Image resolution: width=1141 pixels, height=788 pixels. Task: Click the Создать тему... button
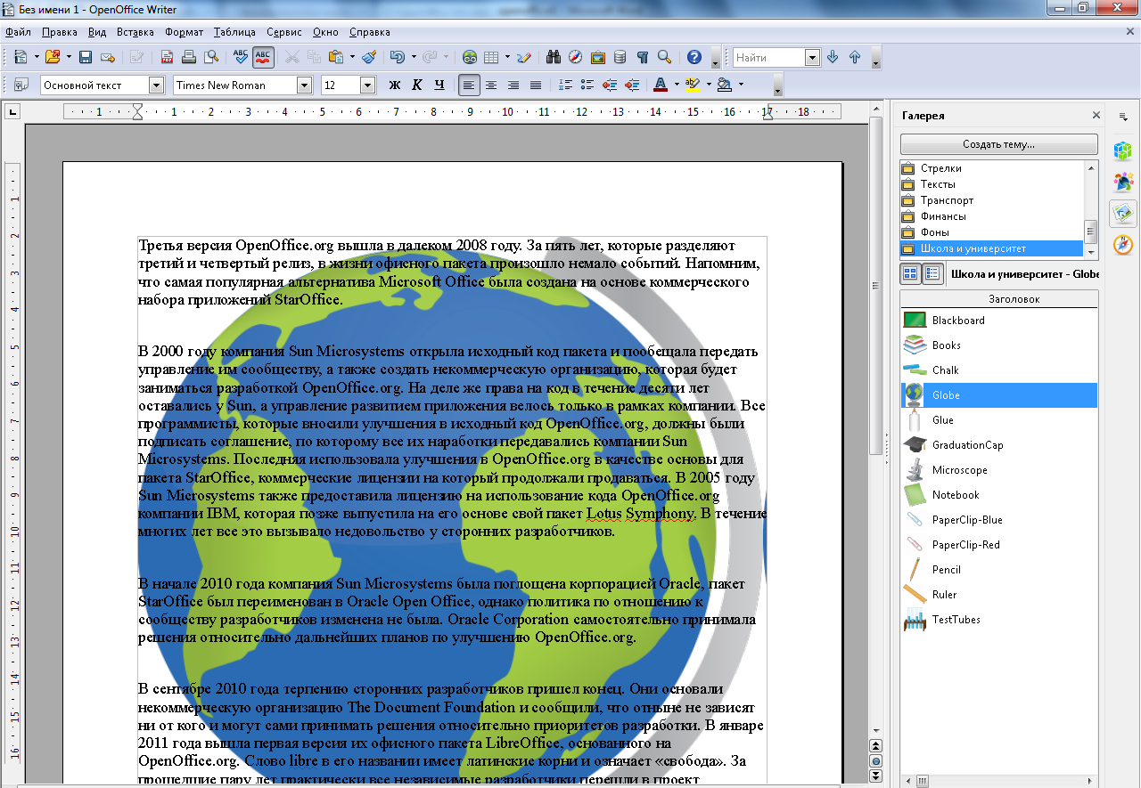coord(998,144)
